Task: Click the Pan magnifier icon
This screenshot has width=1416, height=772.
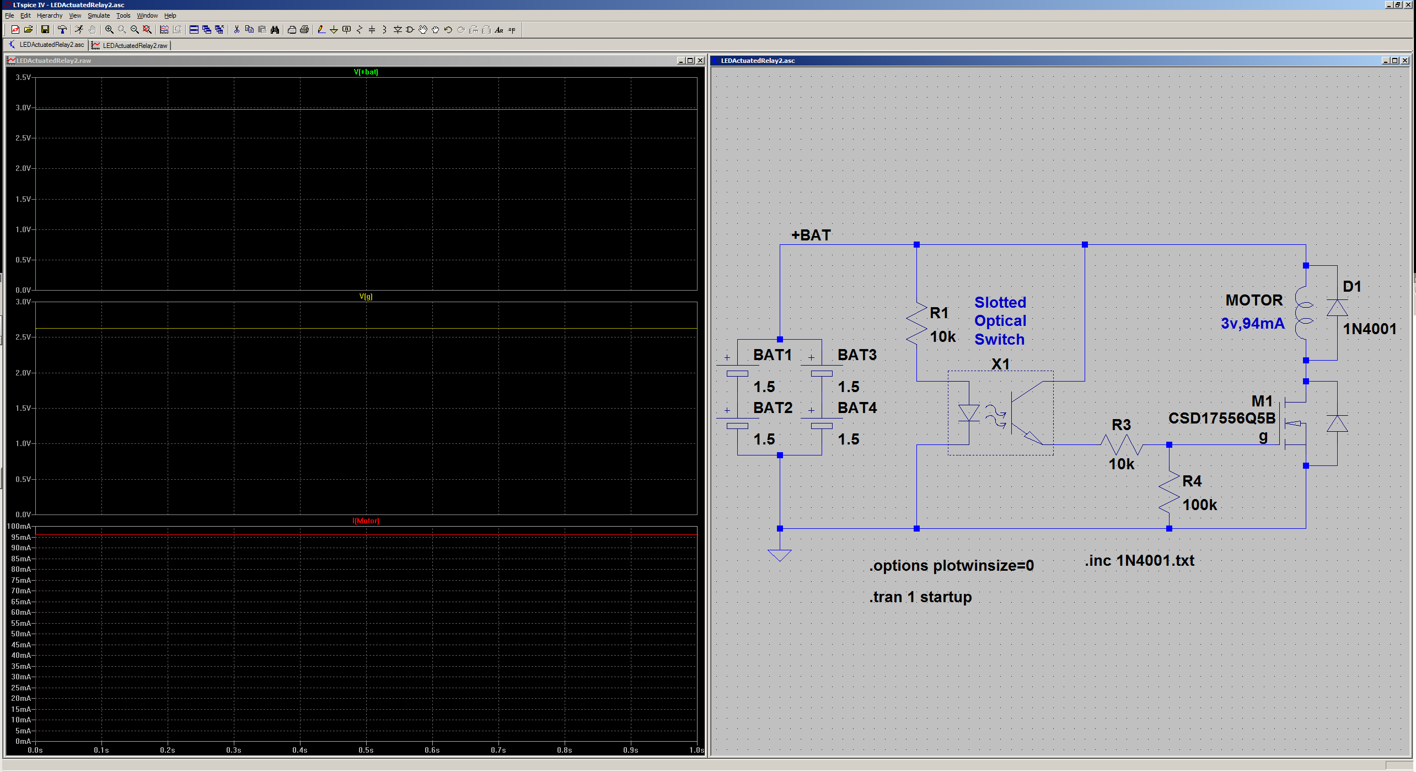Action: (x=122, y=30)
